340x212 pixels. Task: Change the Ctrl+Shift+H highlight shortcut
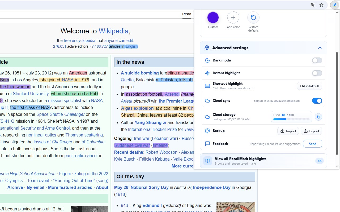coord(309,86)
